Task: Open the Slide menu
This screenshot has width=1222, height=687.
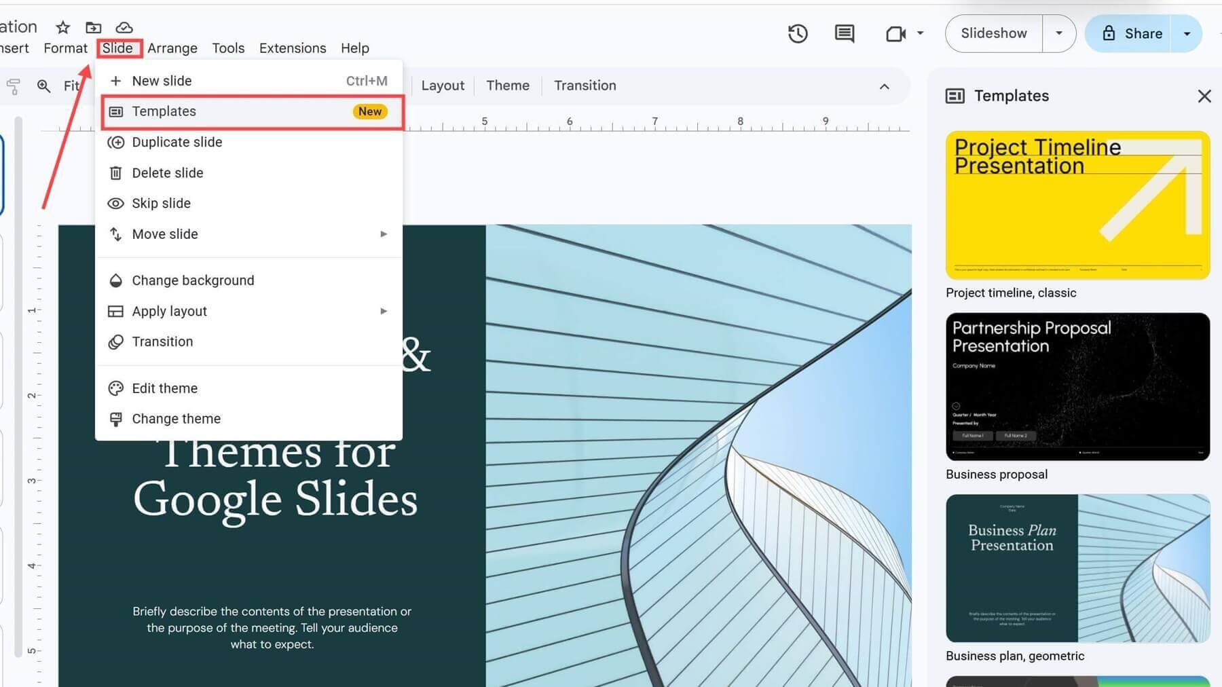Action: coord(117,48)
